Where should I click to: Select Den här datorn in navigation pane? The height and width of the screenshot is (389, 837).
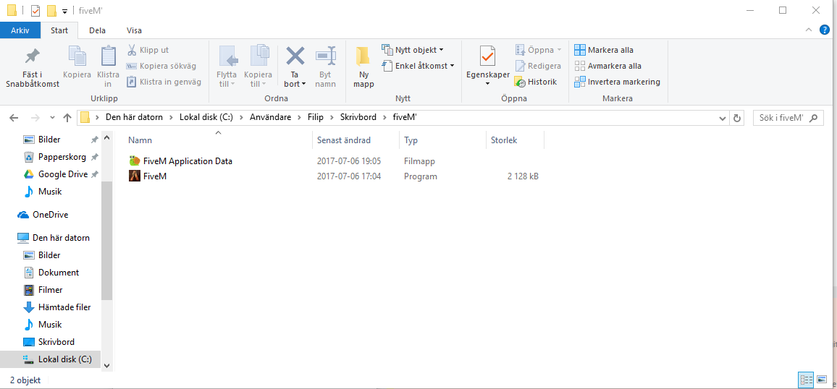click(x=60, y=238)
